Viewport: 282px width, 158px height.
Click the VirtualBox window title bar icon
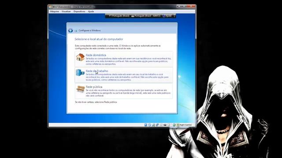coord(50,7)
